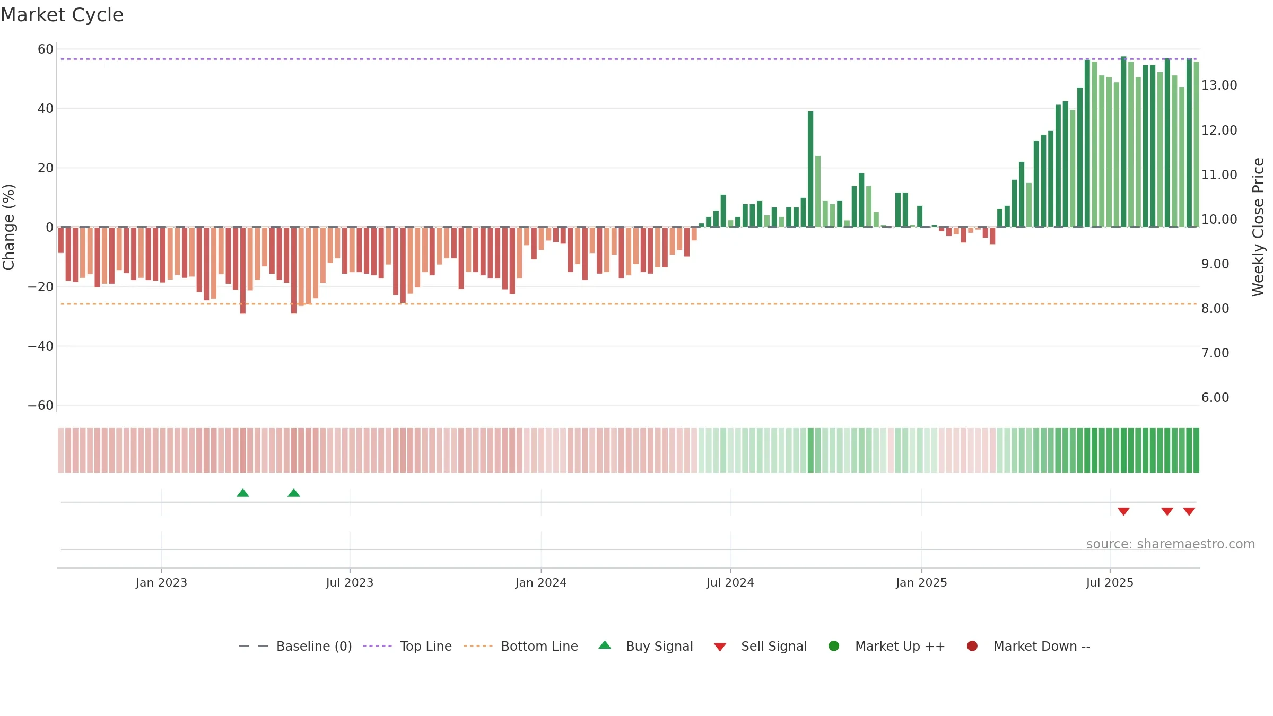Click the 8.00 price axis label

(x=1215, y=308)
